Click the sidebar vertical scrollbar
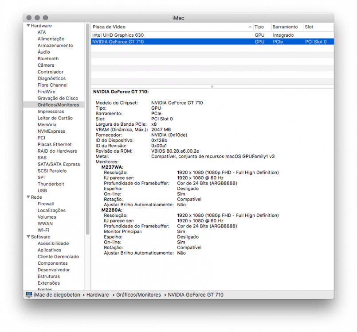The width and height of the screenshot is (357, 332). tap(88, 129)
